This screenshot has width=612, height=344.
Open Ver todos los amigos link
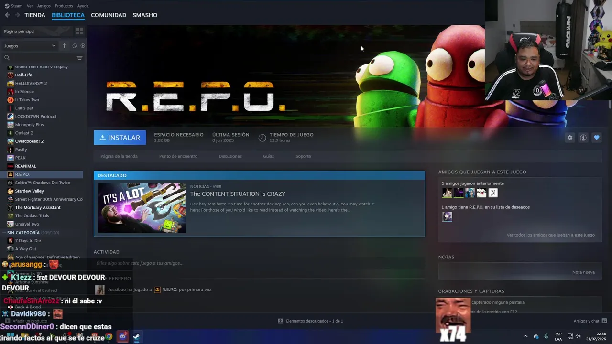[x=551, y=235]
